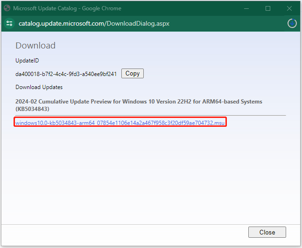Download the windows10.0-kb5034843-arm64 .msu file

(120, 123)
